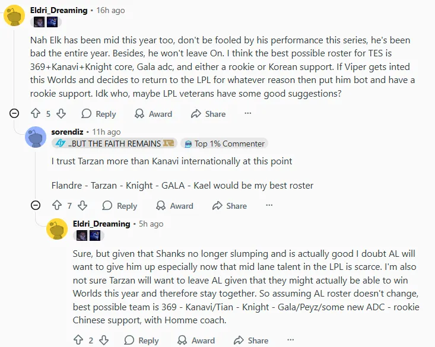Viewport: 435px width, 347px height.
Task: Click the BUT THE FAITH REMAINS flair
Action: coord(114,144)
